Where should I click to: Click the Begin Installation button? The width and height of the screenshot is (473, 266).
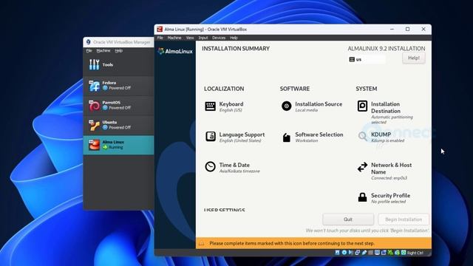click(404, 219)
